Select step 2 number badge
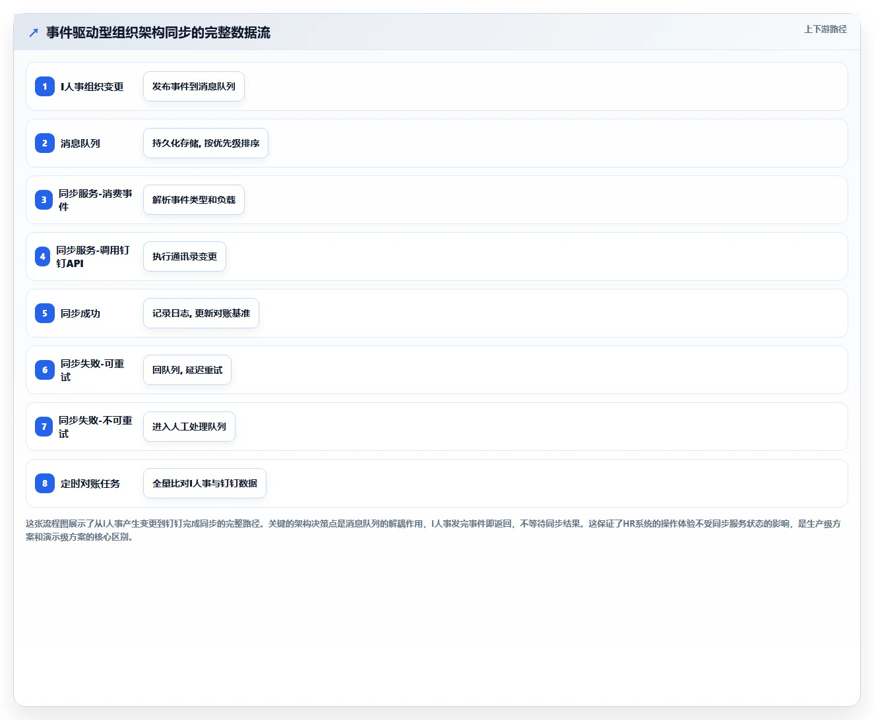The width and height of the screenshot is (874, 720). (45, 143)
